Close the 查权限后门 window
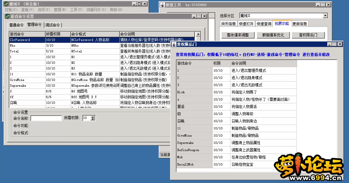Screen dimensions: 349x183 coord(340,44)
